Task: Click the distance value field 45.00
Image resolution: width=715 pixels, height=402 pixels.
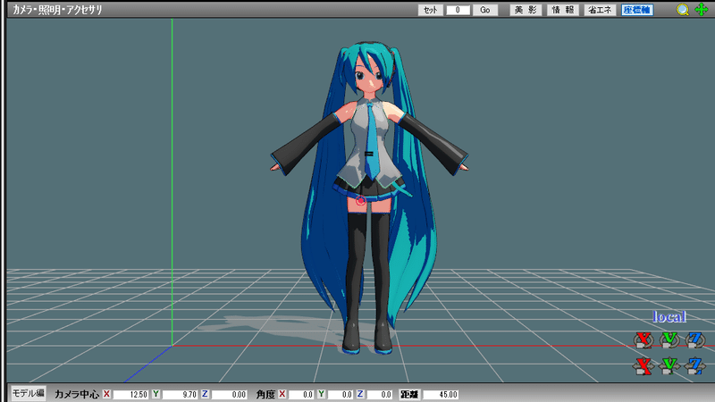Action: [x=441, y=394]
